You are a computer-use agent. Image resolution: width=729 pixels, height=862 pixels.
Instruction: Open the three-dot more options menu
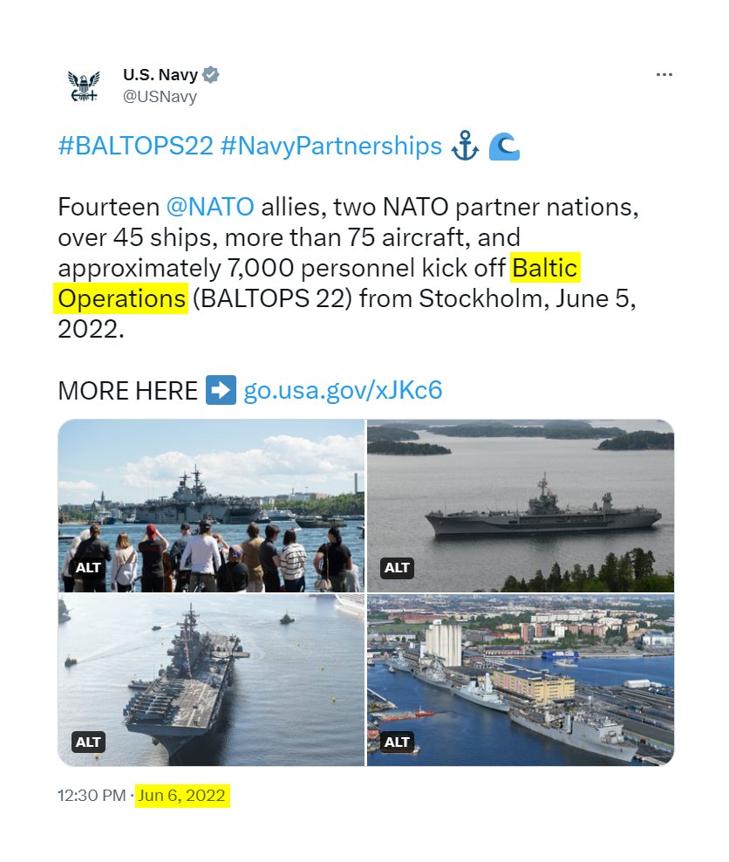(x=664, y=76)
